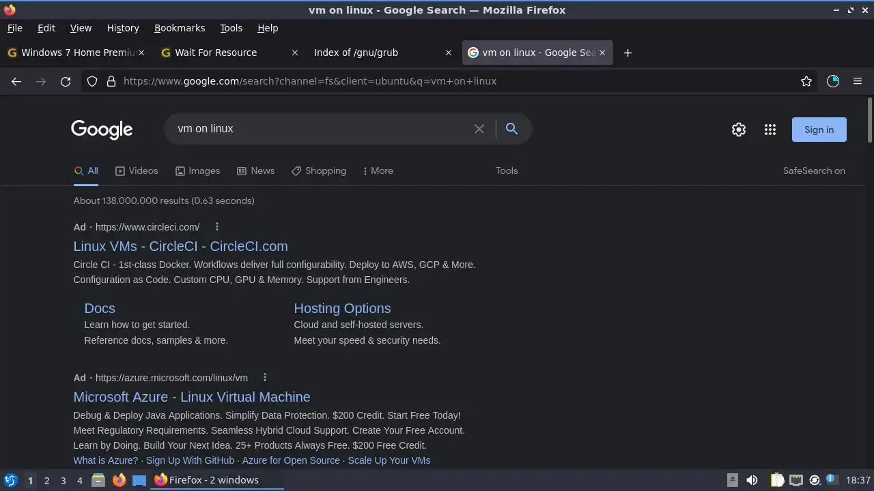The image size is (874, 491).
Task: Click the Google search magnifier button
Action: pos(511,129)
